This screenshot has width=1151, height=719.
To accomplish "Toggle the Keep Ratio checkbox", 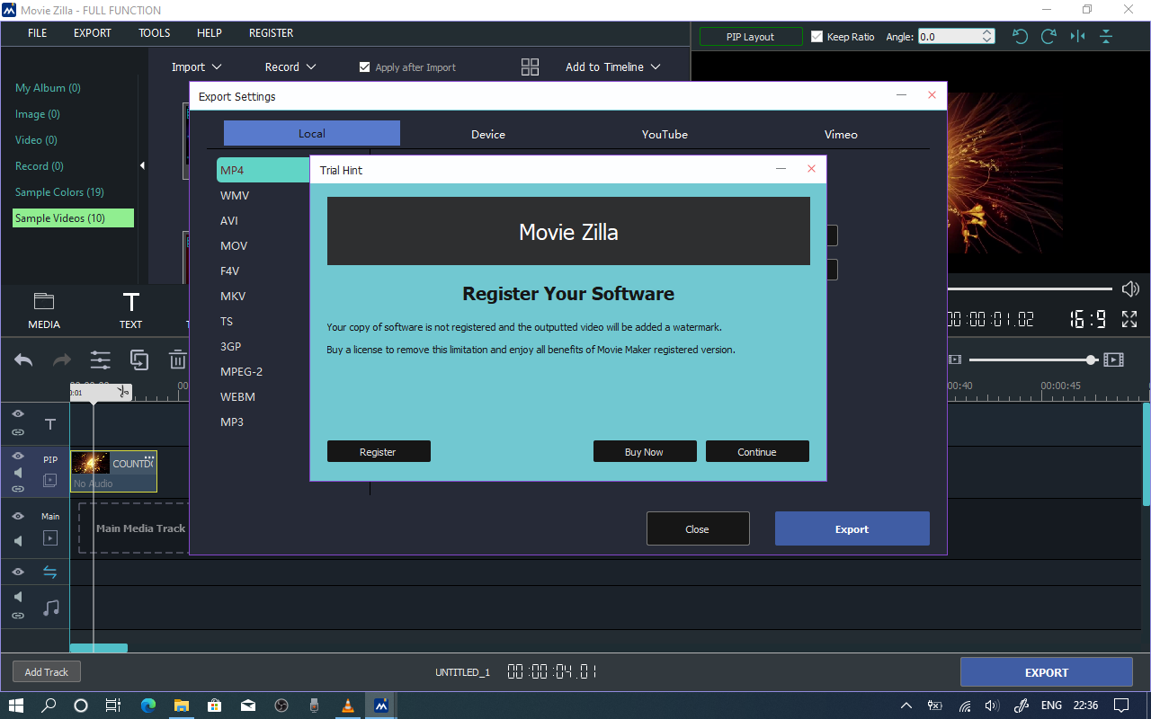I will (x=816, y=37).
